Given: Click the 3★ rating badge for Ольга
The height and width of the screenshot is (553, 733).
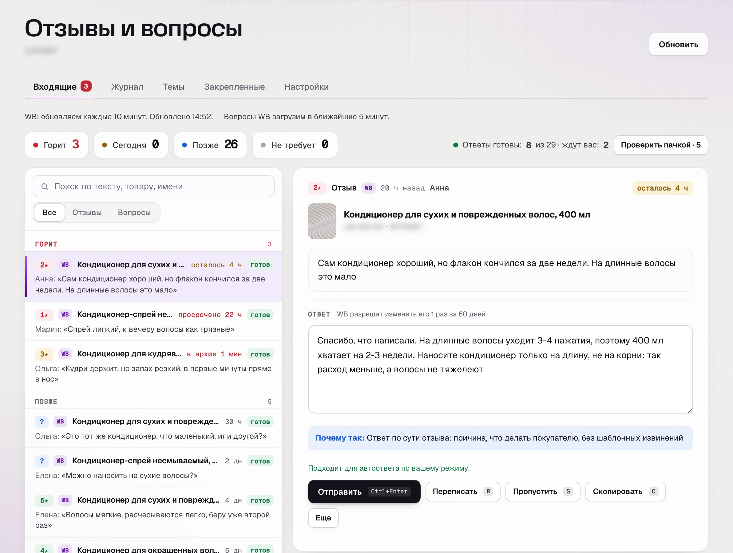Looking at the screenshot, I should pyautogui.click(x=44, y=354).
